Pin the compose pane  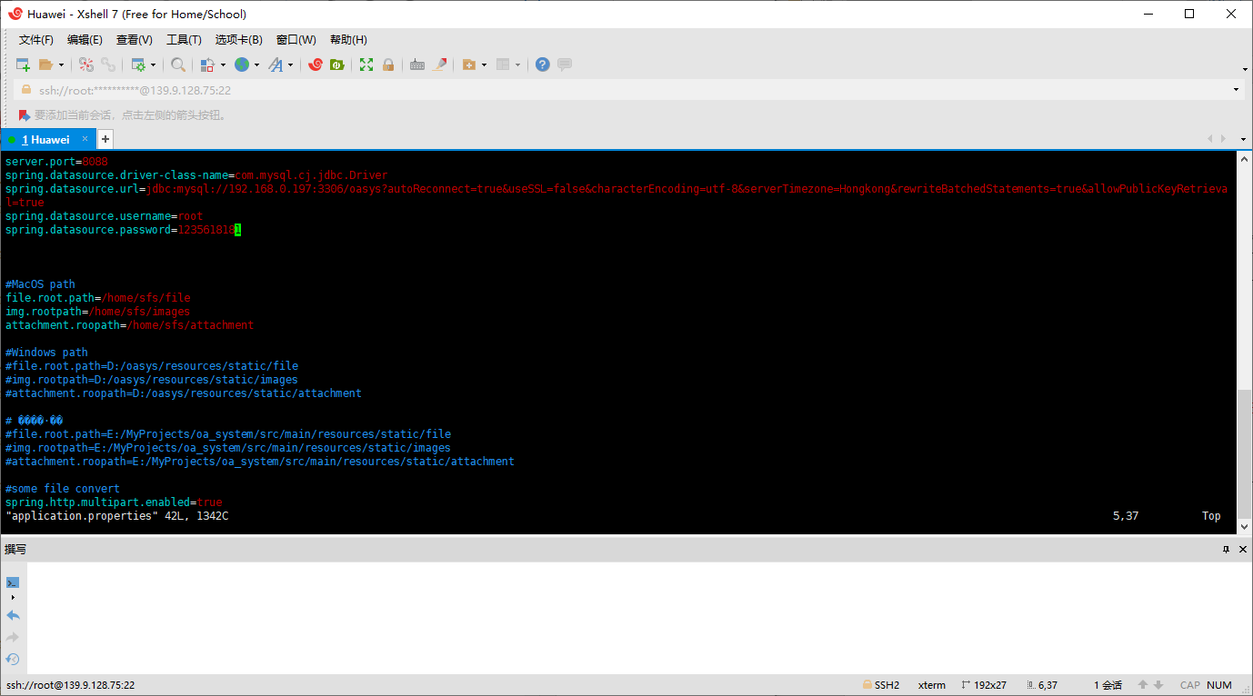point(1226,550)
